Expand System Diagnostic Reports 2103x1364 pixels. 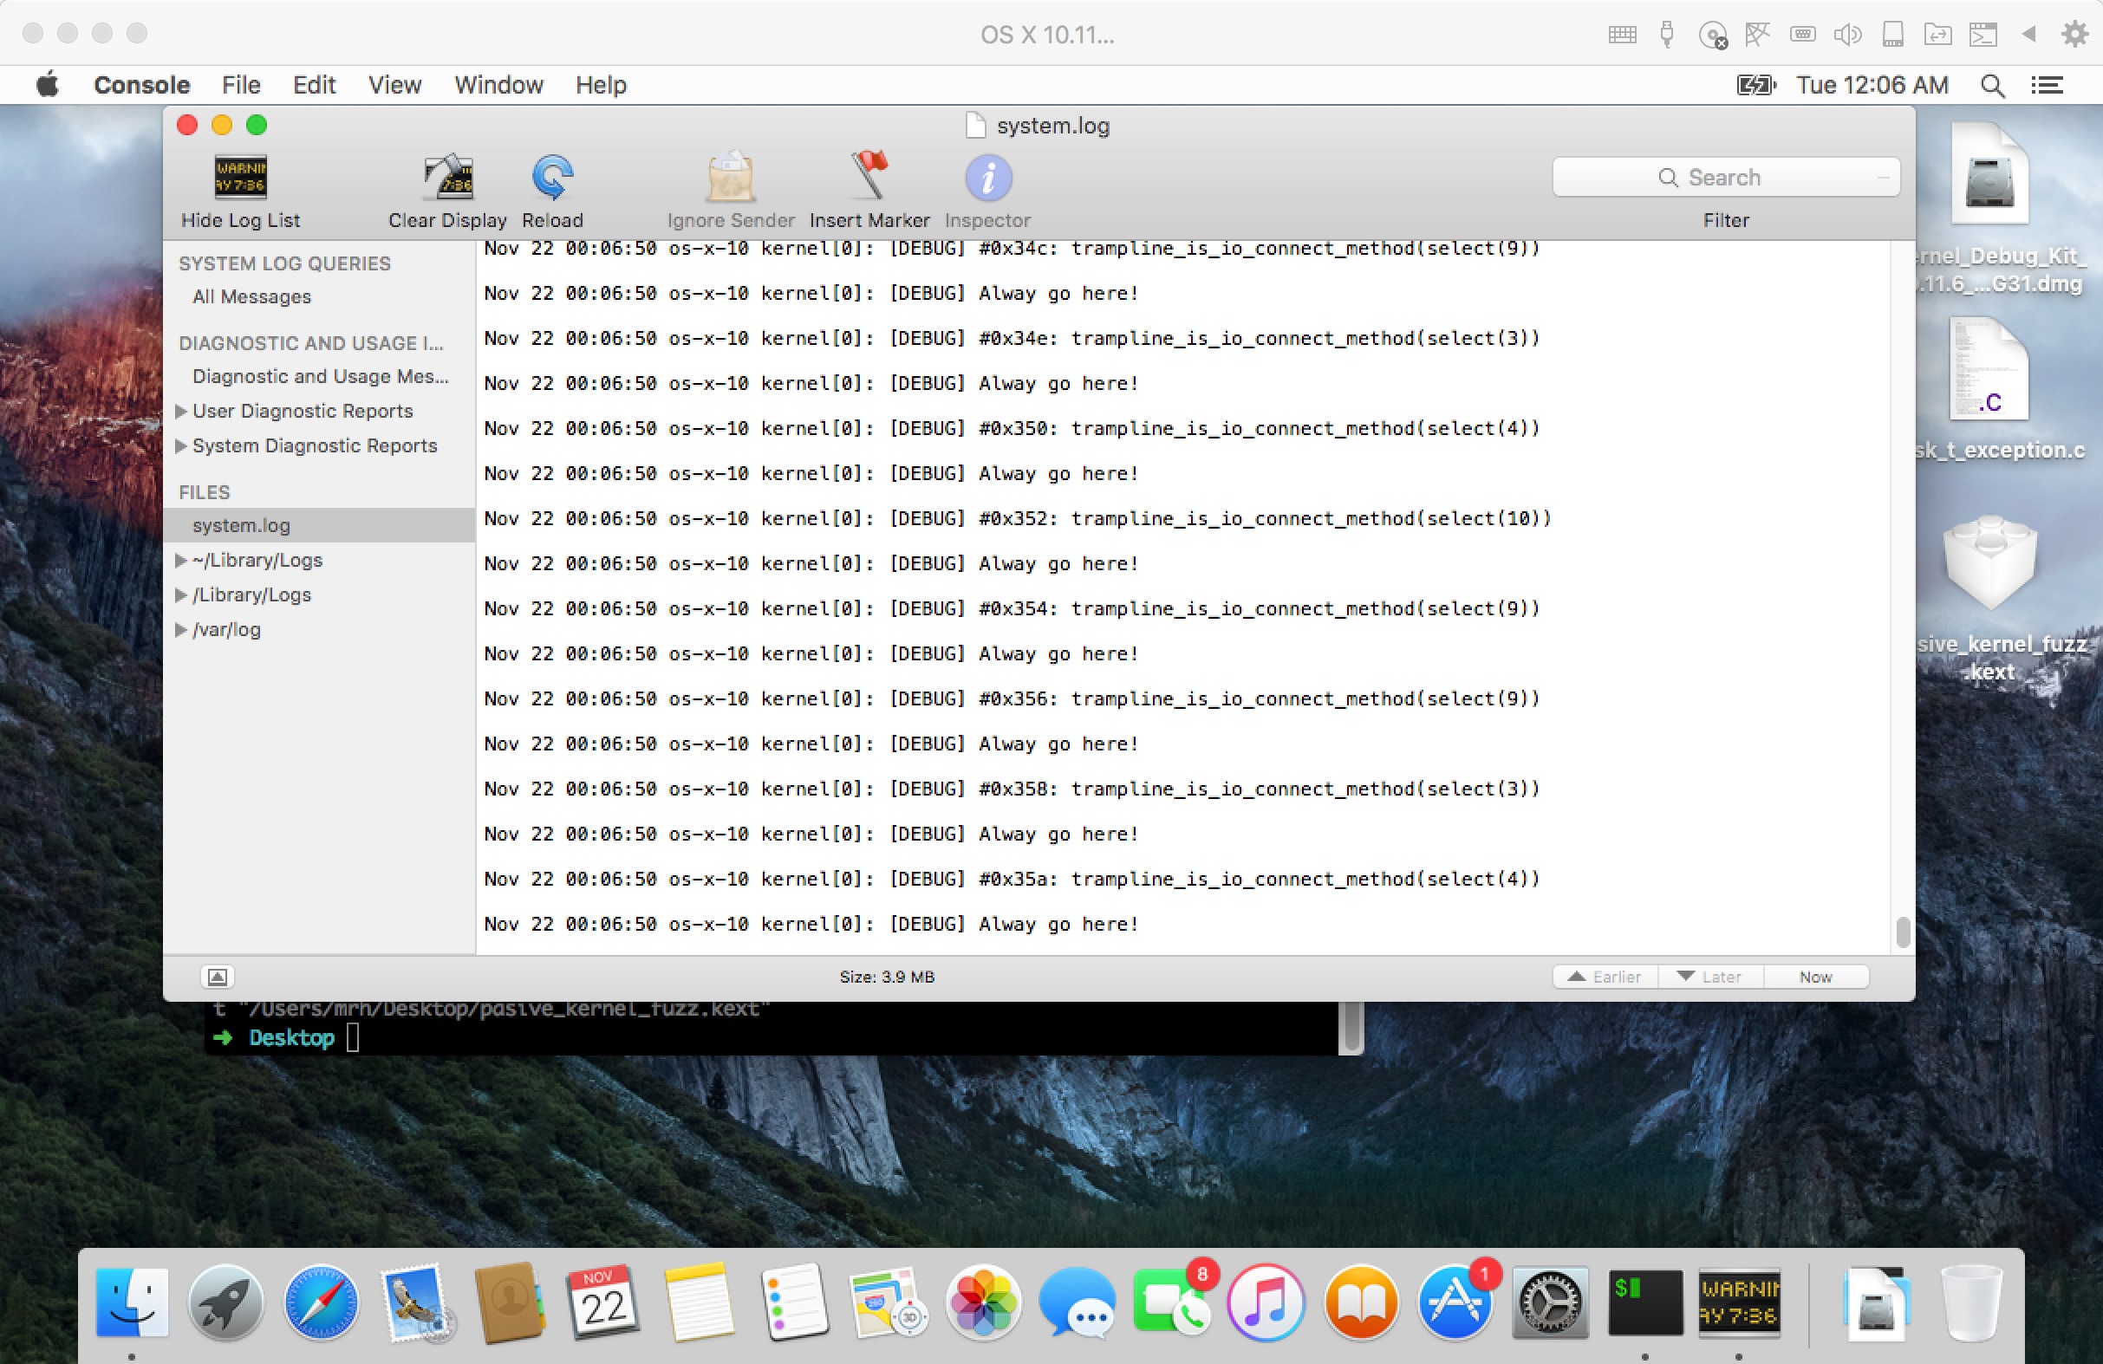pyautogui.click(x=181, y=445)
